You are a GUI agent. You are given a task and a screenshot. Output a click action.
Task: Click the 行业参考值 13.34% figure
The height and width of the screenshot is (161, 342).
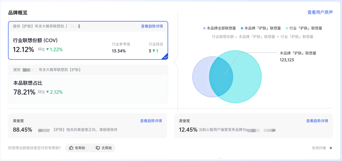click(119, 51)
